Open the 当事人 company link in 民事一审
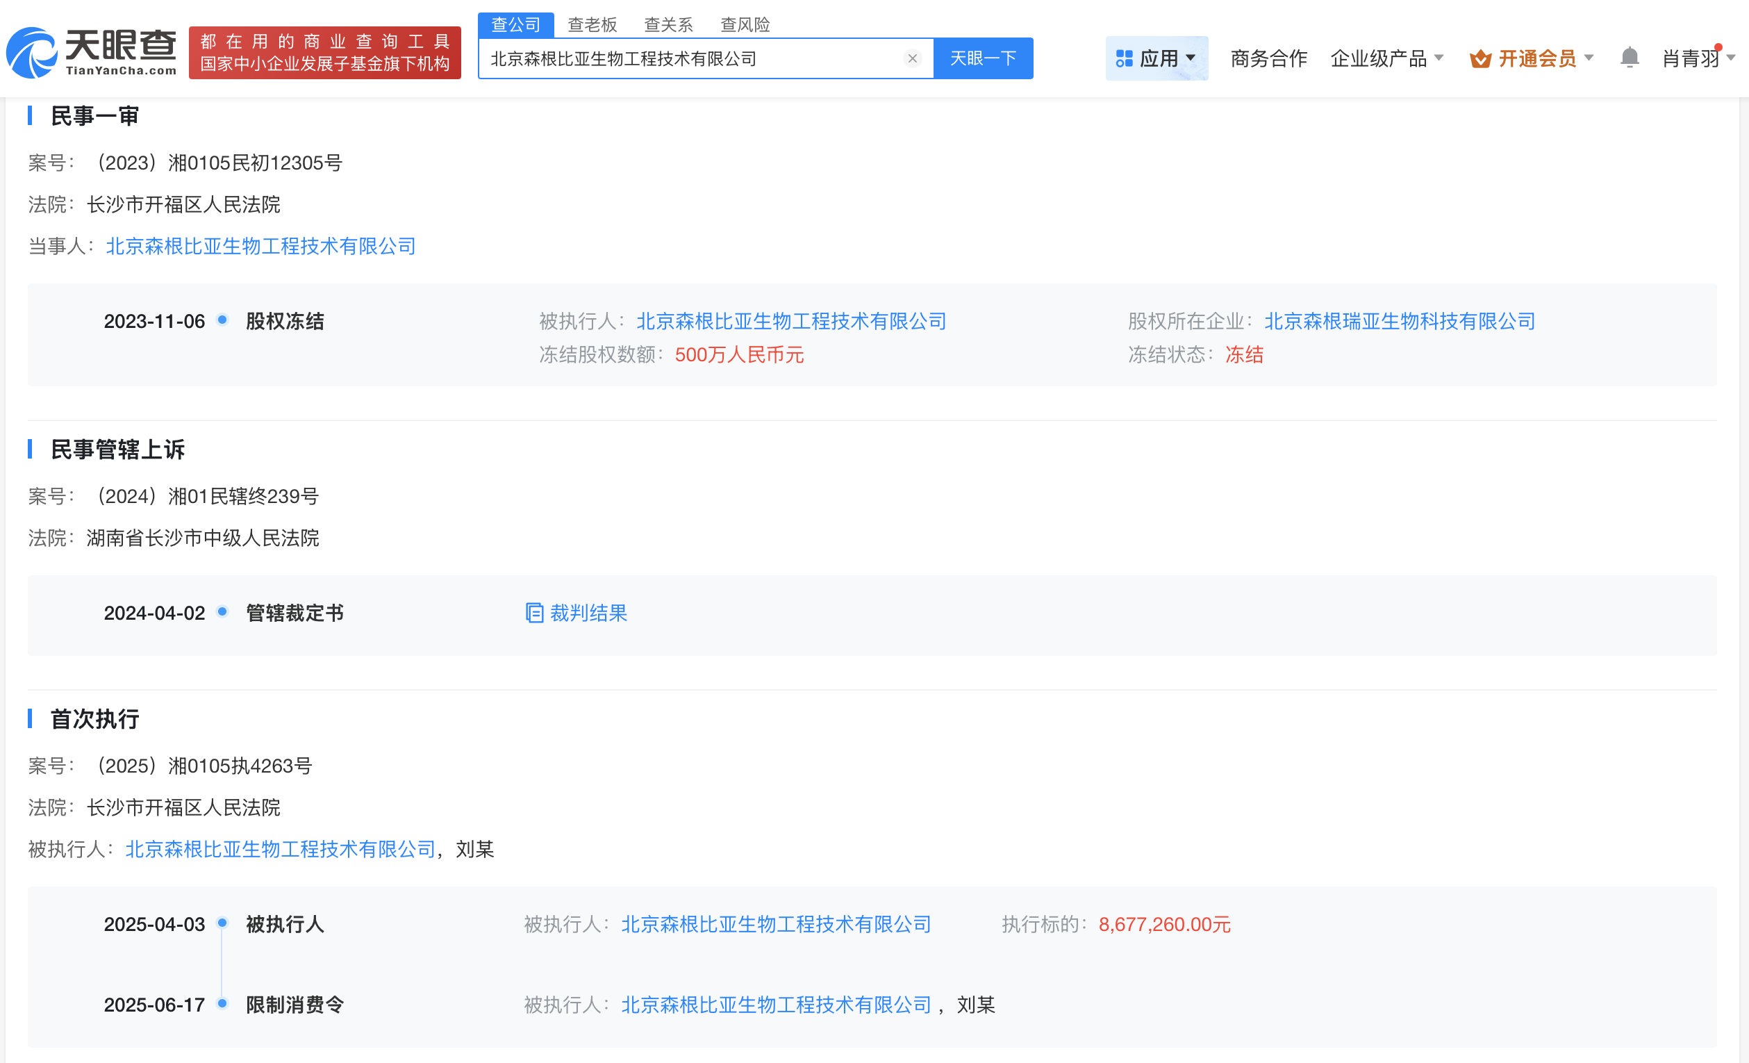The width and height of the screenshot is (1749, 1063). tap(260, 246)
